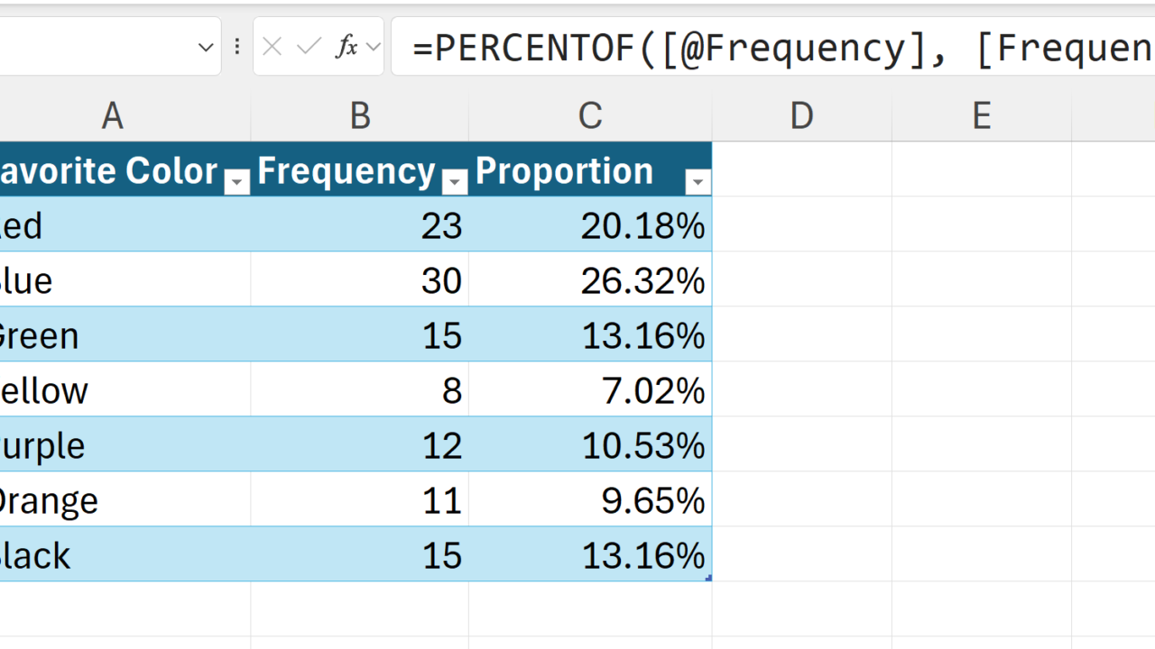Expand the function list chevron beside fx
Screen dimensions: 1155x649
tap(374, 47)
